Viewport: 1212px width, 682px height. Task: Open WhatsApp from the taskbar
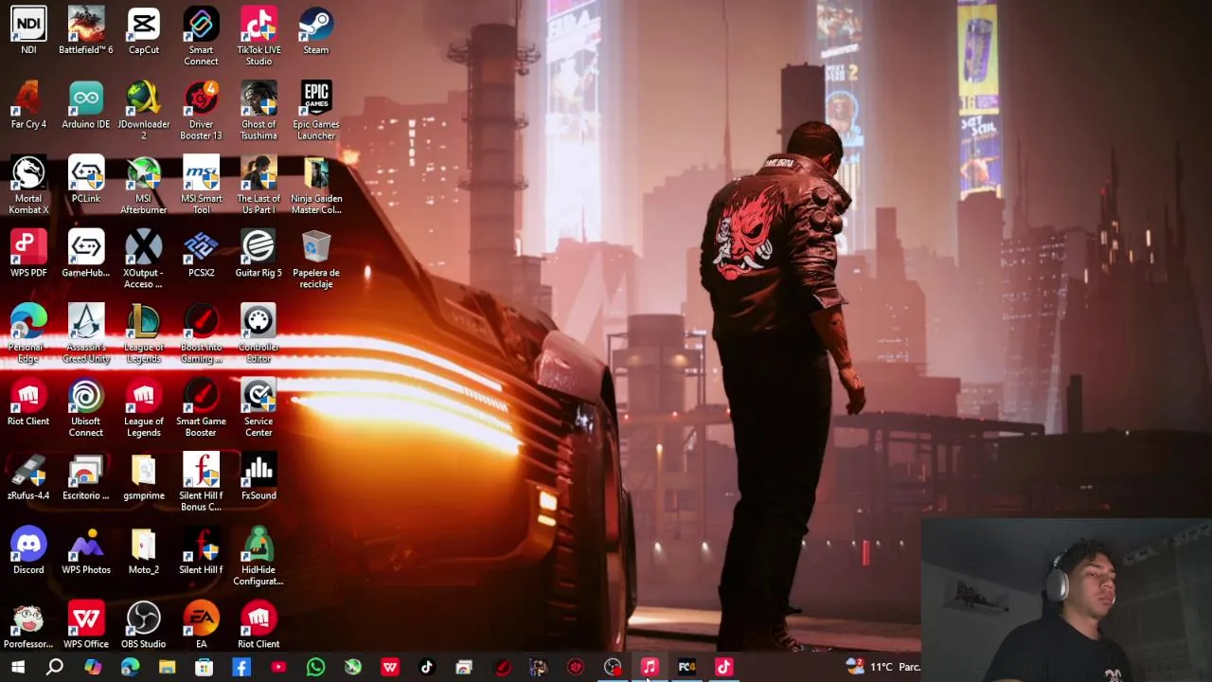click(x=315, y=668)
